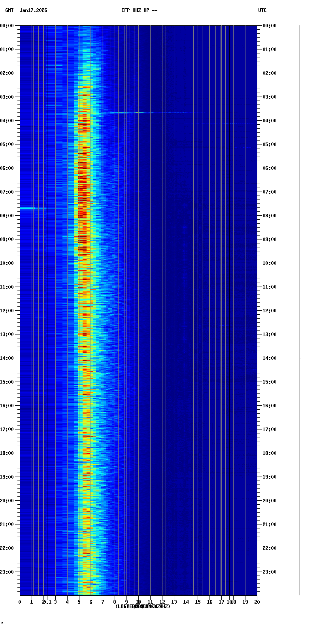317x627 pixels.
Task: Click the 13 Hz frequency axis label
Action: [174, 602]
